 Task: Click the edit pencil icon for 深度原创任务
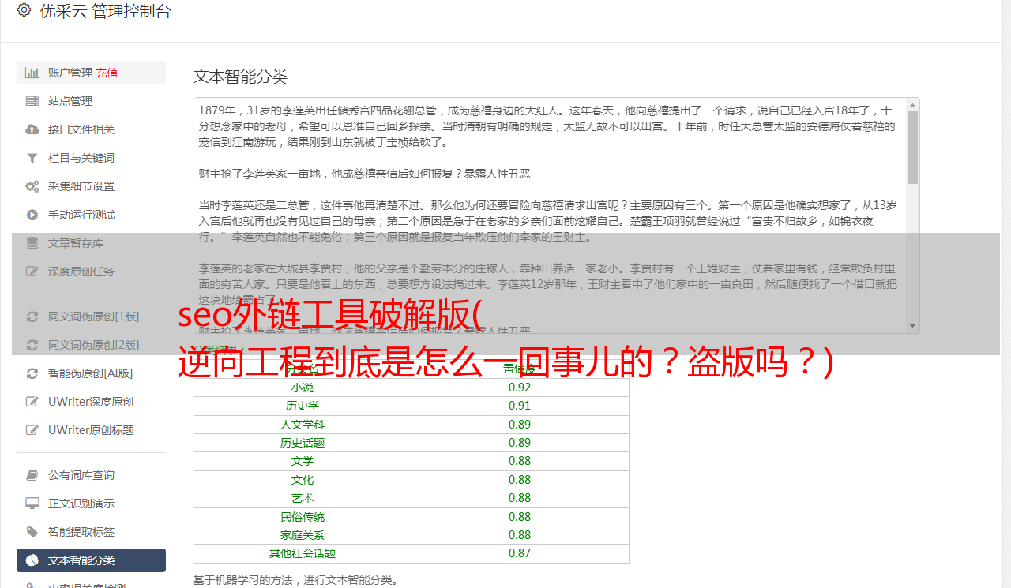[32, 272]
